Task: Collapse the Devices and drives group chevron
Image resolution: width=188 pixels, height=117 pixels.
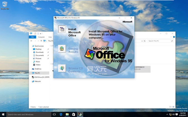Action: pyautogui.click(x=51, y=64)
